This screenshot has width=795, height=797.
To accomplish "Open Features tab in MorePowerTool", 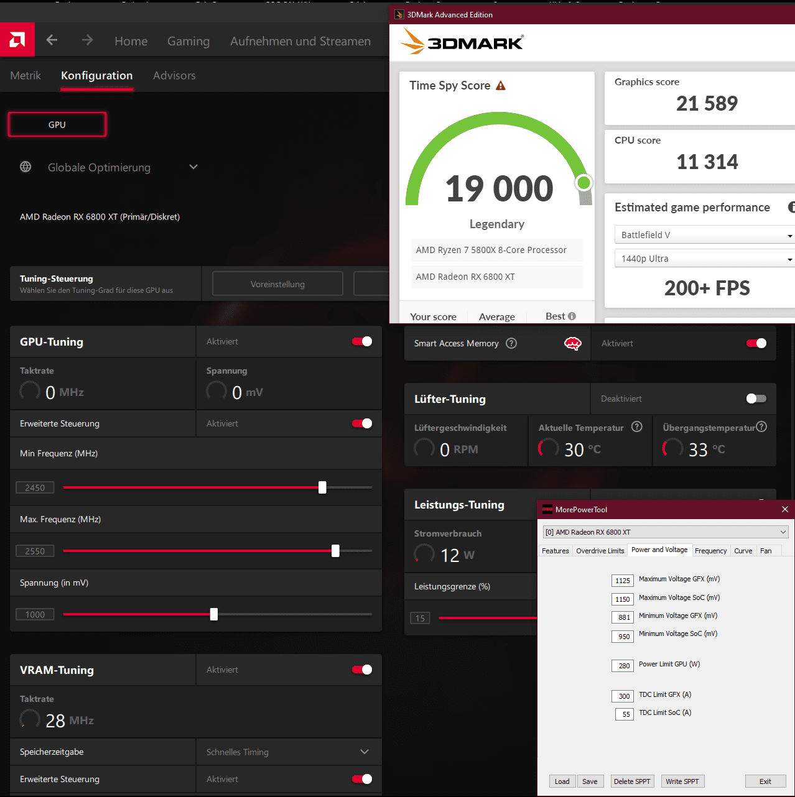I will click(x=556, y=551).
